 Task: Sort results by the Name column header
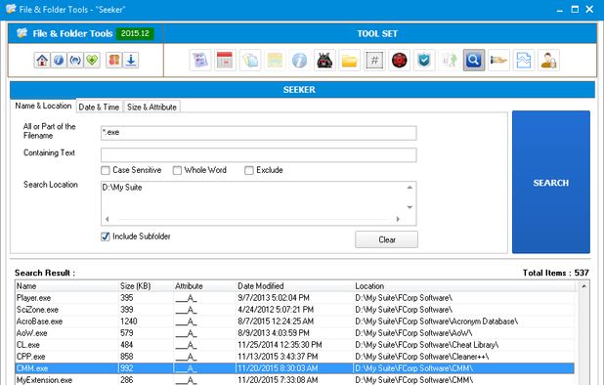pos(66,286)
